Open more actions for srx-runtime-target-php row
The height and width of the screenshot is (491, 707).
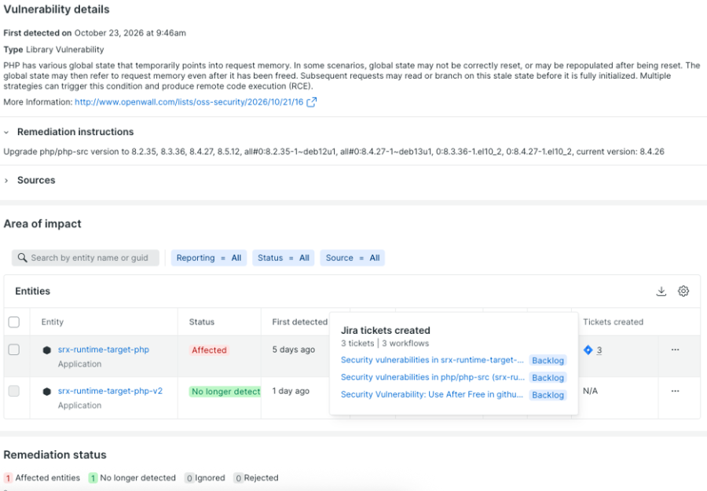tap(675, 350)
